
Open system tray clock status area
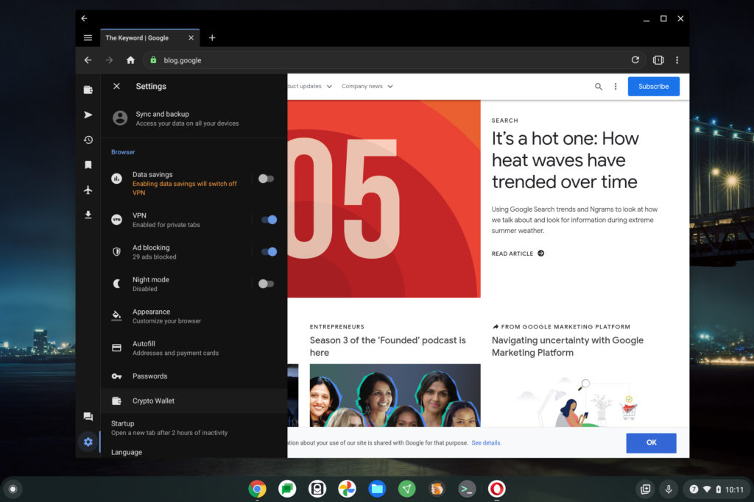(x=716, y=489)
